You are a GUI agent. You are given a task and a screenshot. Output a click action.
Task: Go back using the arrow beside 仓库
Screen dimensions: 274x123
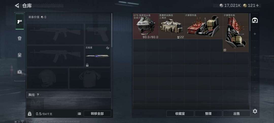(17, 6)
